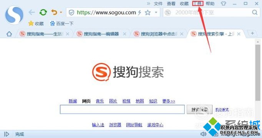Expand the hidden menu chevron

tap(148, 3)
